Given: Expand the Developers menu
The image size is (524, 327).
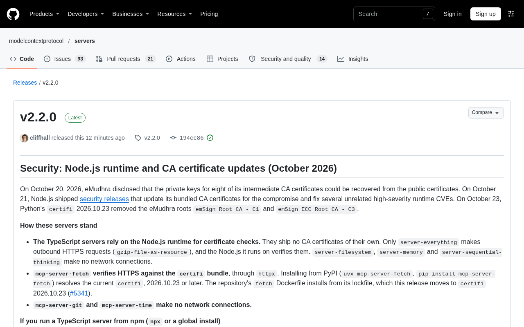Looking at the screenshot, I should pyautogui.click(x=86, y=14).
